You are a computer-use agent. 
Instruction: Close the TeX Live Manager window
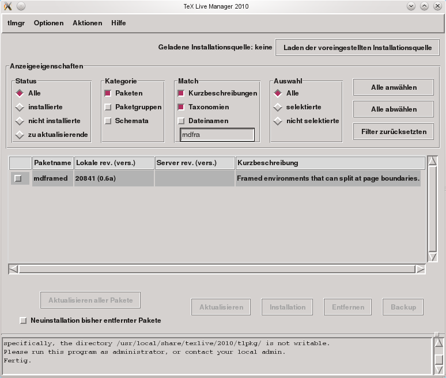[x=437, y=6]
